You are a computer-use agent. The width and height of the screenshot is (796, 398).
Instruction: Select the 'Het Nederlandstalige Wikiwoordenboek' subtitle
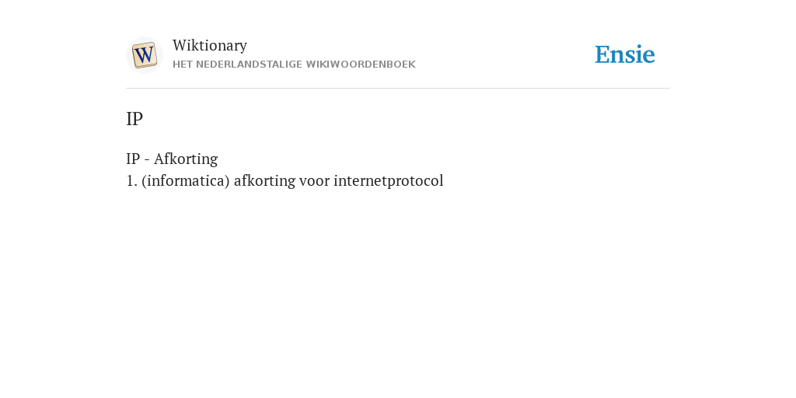(x=294, y=65)
